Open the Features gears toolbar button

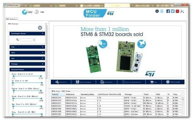tap(61, 82)
